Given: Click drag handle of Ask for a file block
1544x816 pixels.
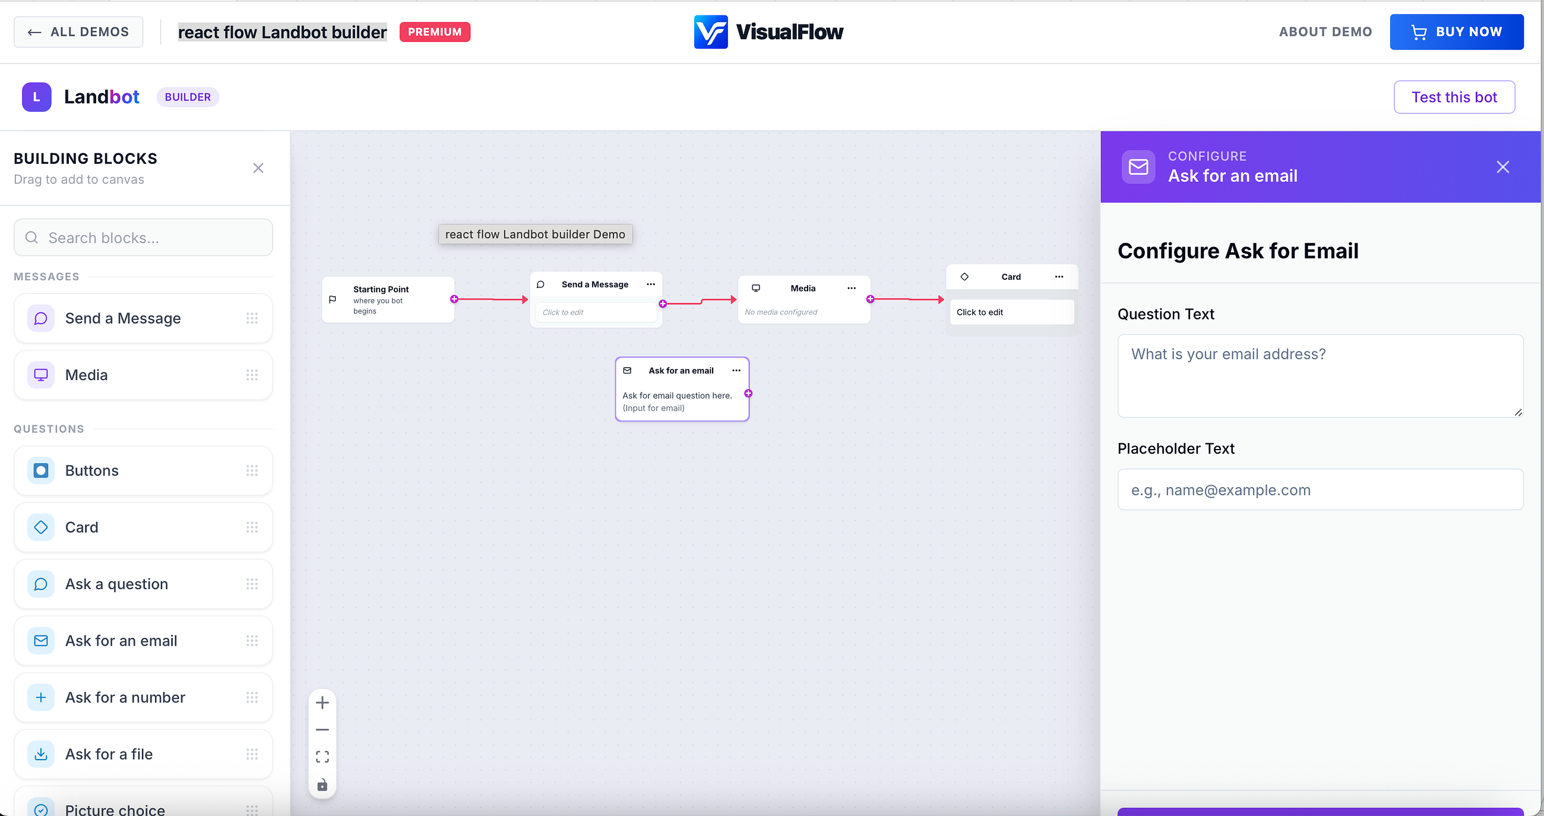Looking at the screenshot, I should [x=252, y=754].
